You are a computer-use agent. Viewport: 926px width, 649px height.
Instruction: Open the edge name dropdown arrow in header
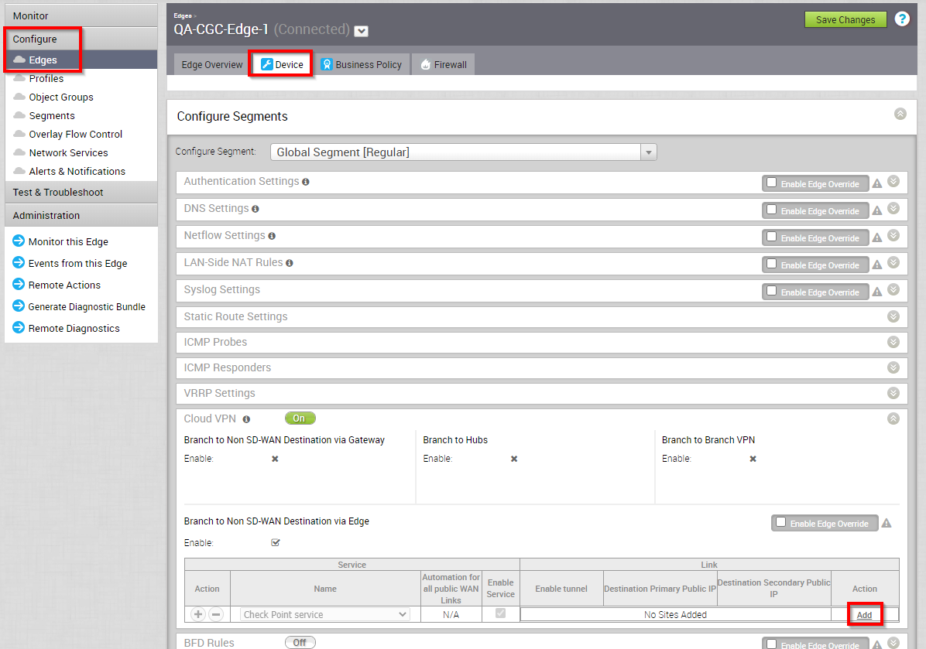(x=361, y=31)
